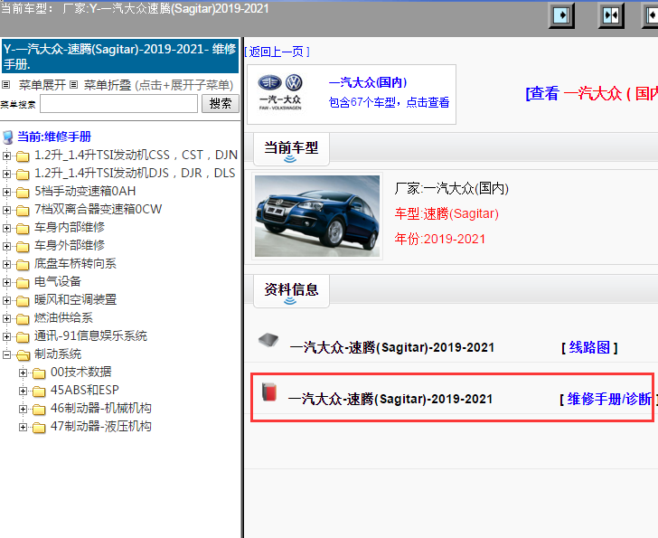Click the red repair manual book icon
Image resolution: width=658 pixels, height=538 pixels.
pyautogui.click(x=269, y=392)
